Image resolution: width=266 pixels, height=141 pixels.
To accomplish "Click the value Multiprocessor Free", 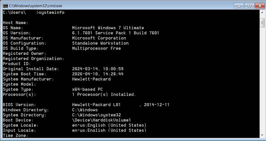I will pyautogui.click(x=97, y=48).
